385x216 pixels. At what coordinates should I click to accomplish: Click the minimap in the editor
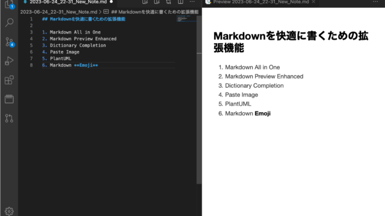(186, 19)
